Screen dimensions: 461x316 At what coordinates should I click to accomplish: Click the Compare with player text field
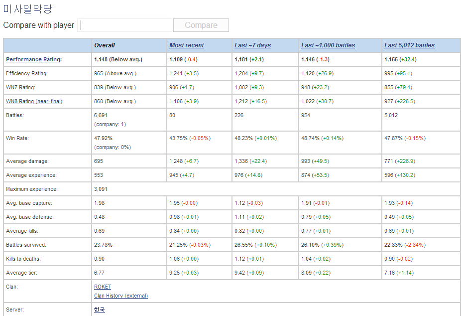click(x=125, y=25)
